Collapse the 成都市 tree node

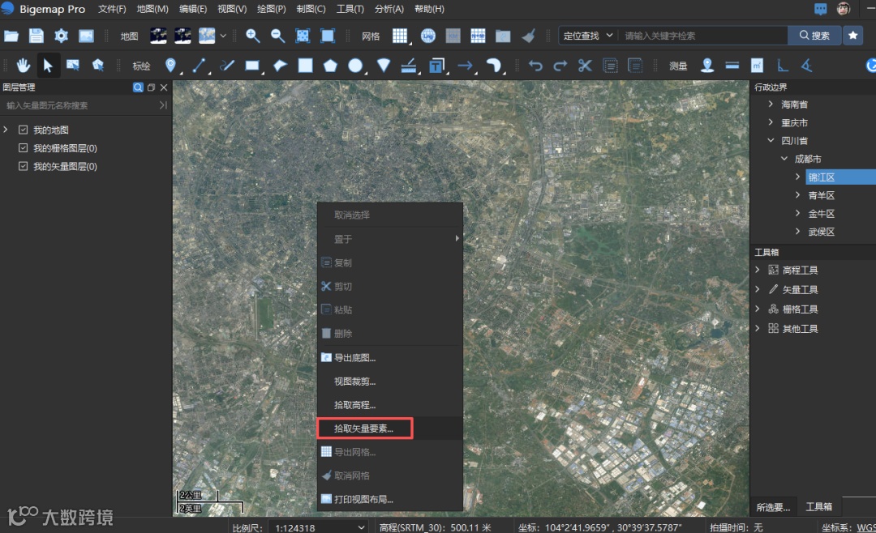(784, 160)
